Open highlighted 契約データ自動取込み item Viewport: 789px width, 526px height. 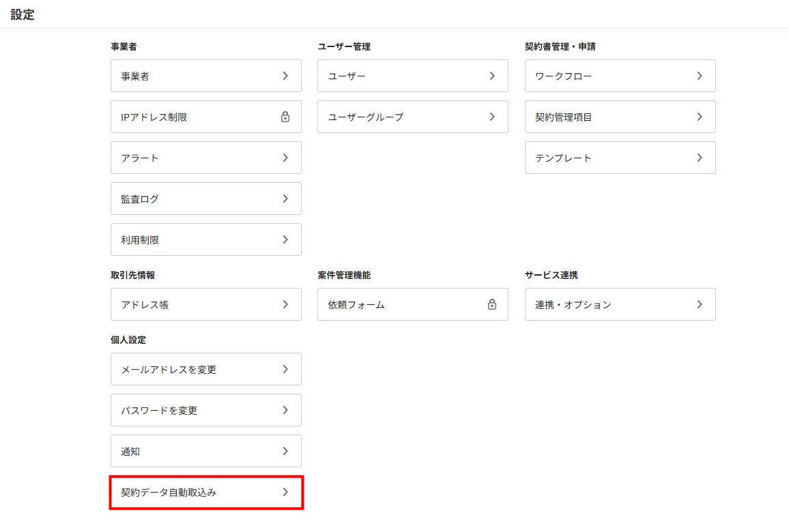click(x=205, y=492)
